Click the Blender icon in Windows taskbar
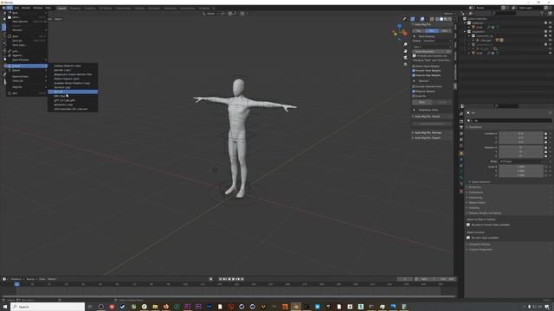The width and height of the screenshot is (554, 311). (x=296, y=307)
